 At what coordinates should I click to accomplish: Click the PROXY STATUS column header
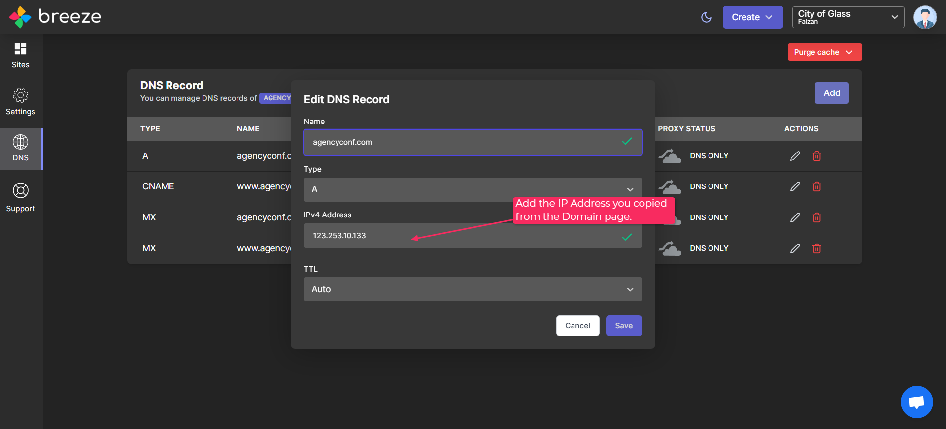686,129
